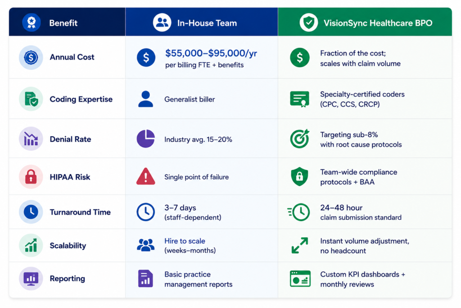
Task: Click the Denial Rate row label
Action: pos(71,139)
